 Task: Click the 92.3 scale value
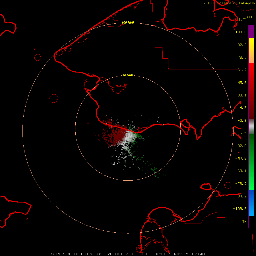tap(242, 45)
